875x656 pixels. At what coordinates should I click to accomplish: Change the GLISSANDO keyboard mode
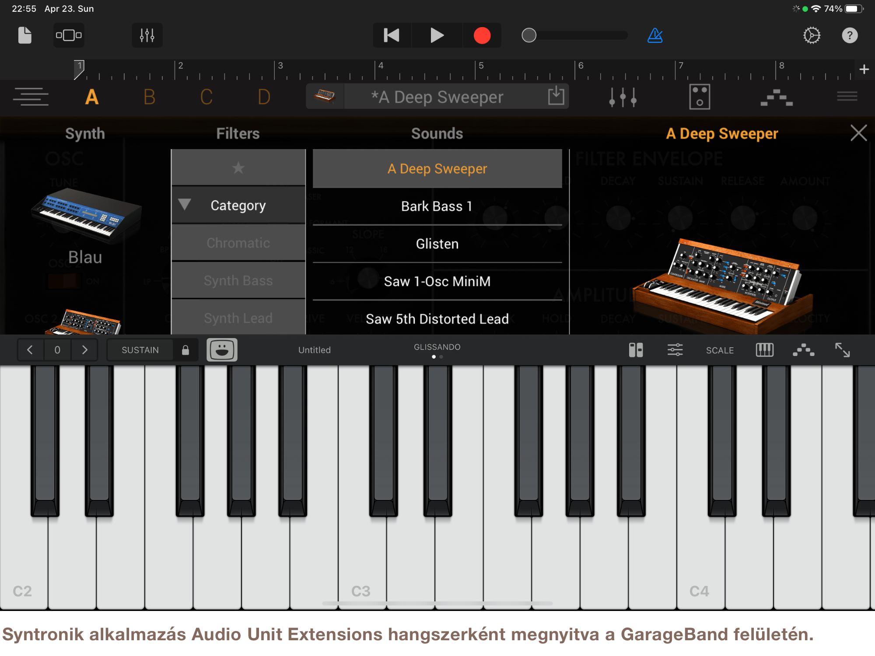(x=437, y=347)
